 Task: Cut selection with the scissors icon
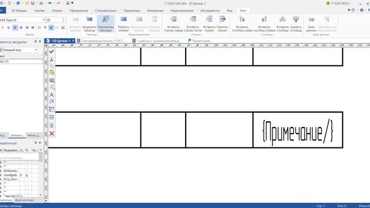[x=51, y=59]
